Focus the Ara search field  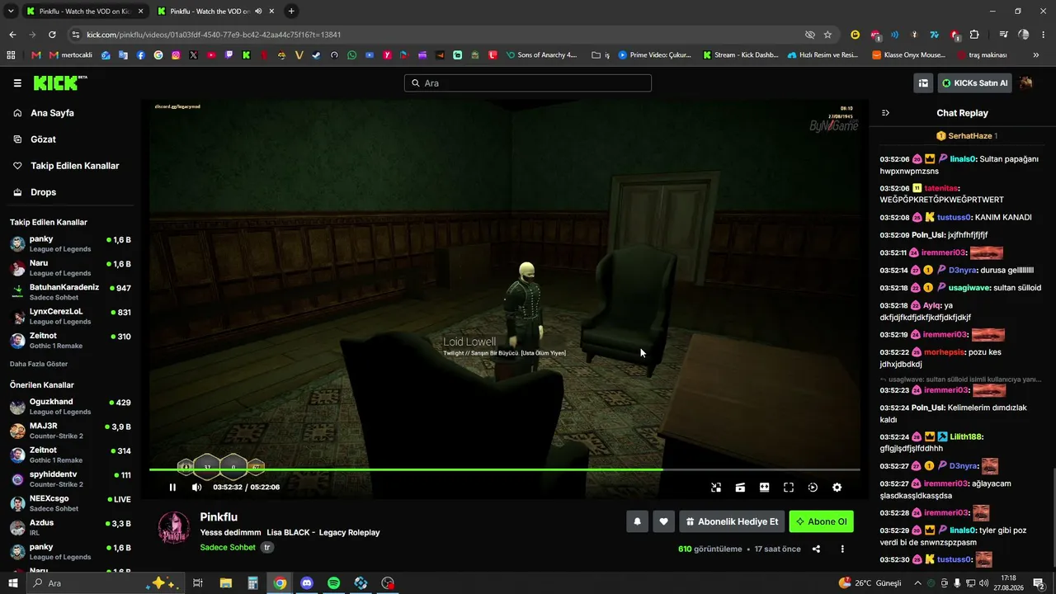[528, 83]
